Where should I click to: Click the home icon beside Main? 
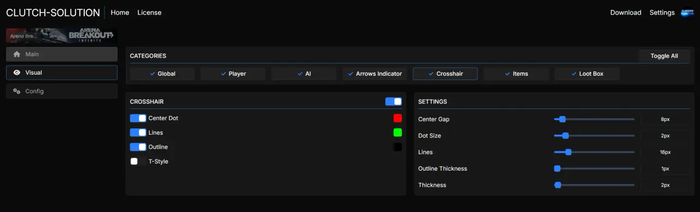pos(17,54)
